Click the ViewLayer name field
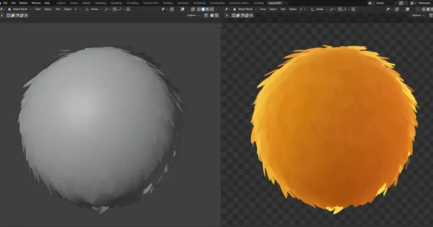Screen dimensions: 433x227 click(425, 3)
